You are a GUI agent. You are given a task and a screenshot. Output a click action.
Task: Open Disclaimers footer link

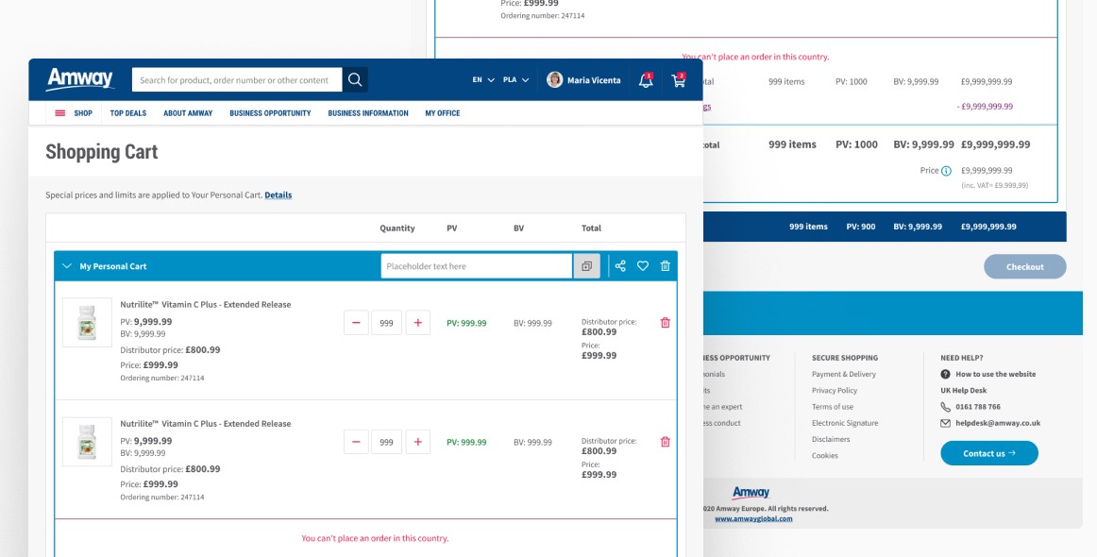point(831,439)
